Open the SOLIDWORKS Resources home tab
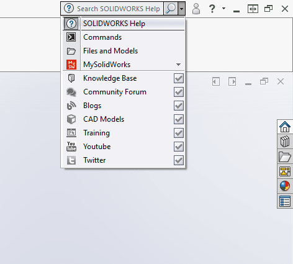Viewport: 293px width, 264px height. (x=285, y=127)
